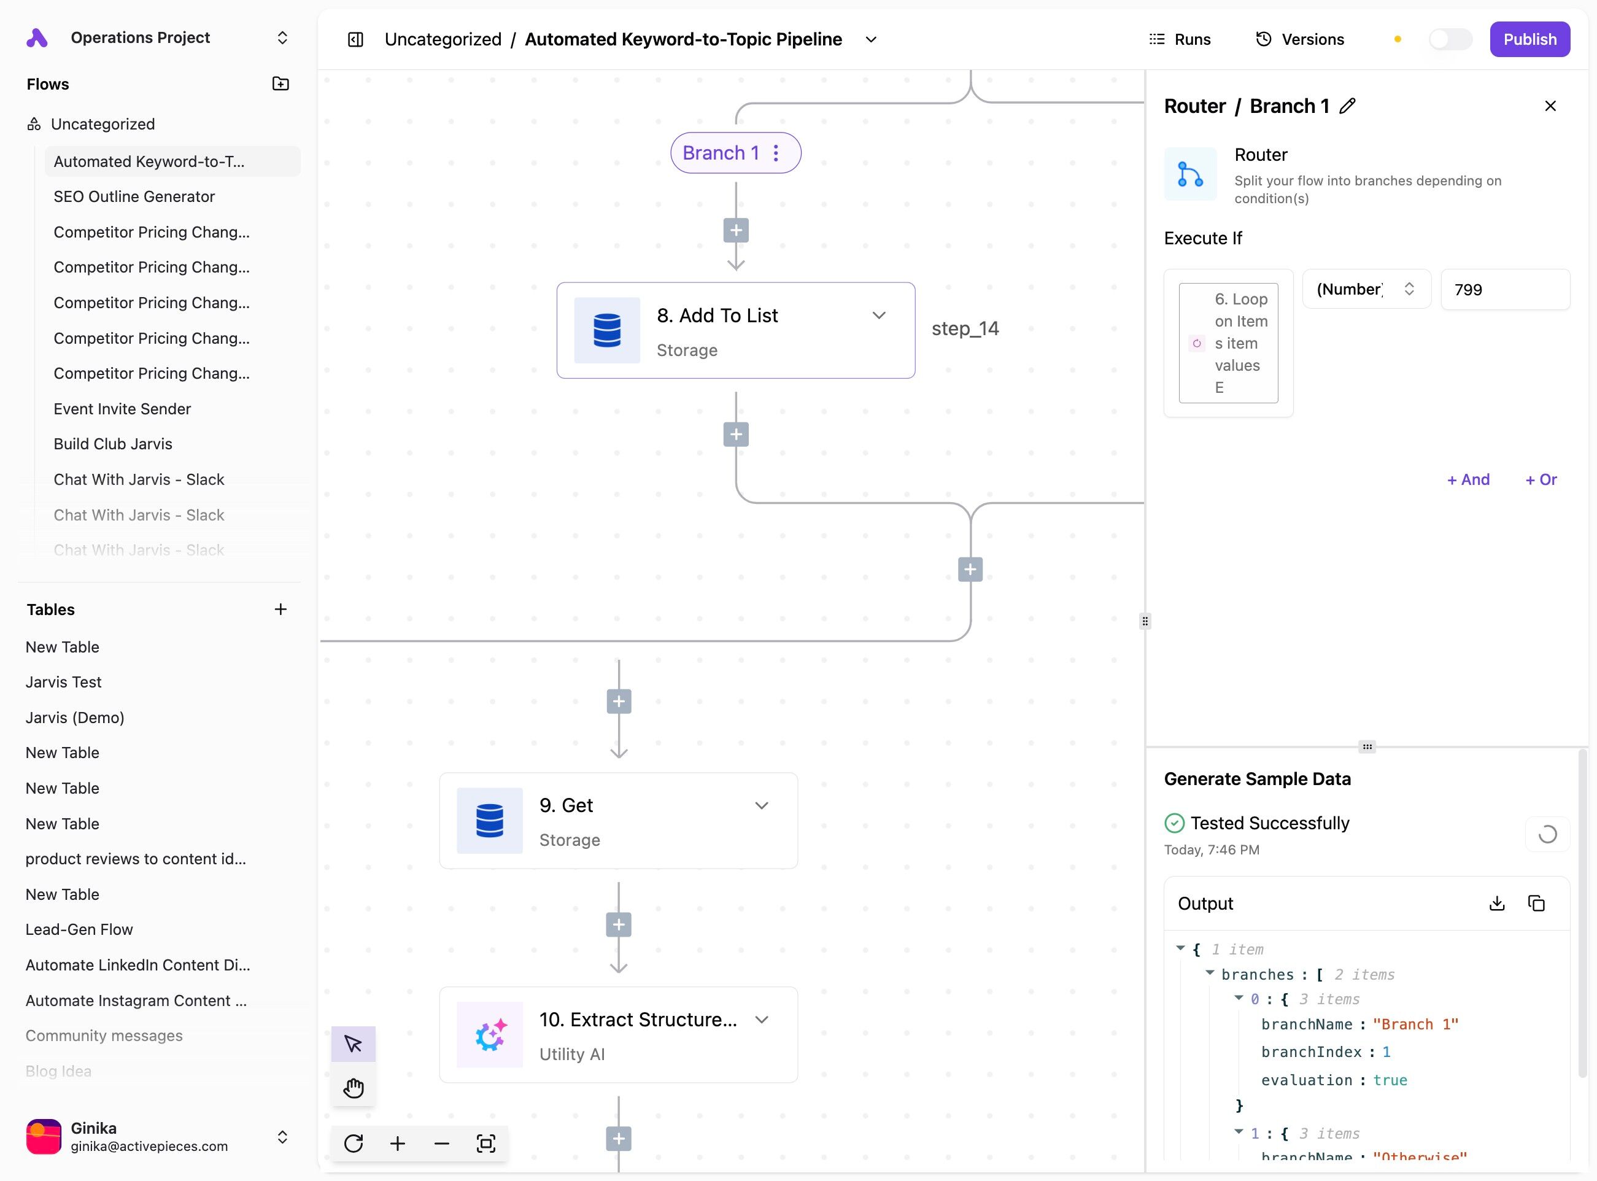The image size is (1597, 1181).
Task: Download the output sample data
Action: point(1497,904)
